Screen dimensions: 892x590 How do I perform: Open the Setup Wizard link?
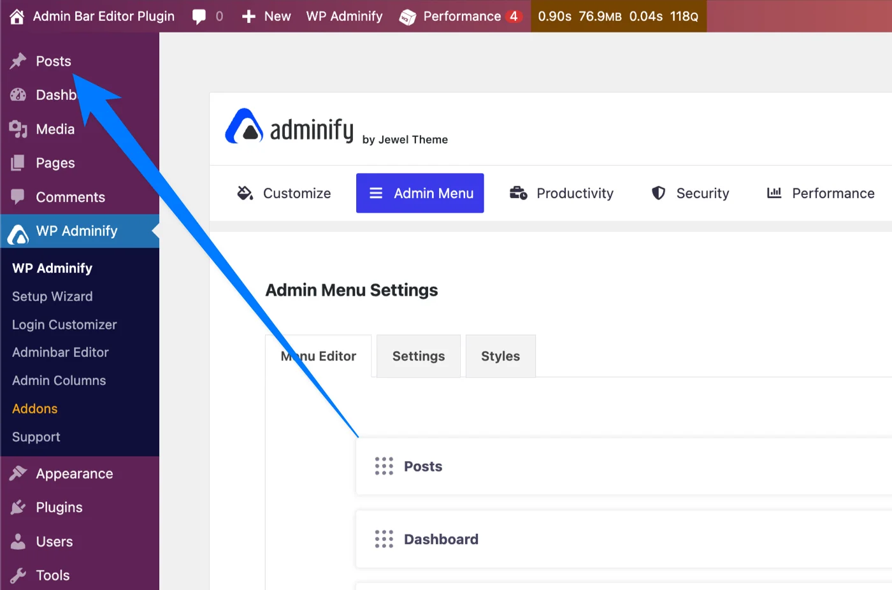[52, 296]
